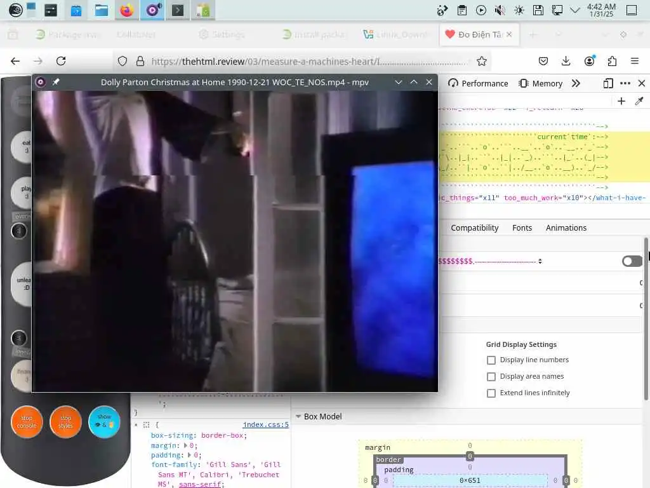650x488 pixels.
Task: Click the 0×651 box model content size
Action: (470, 480)
